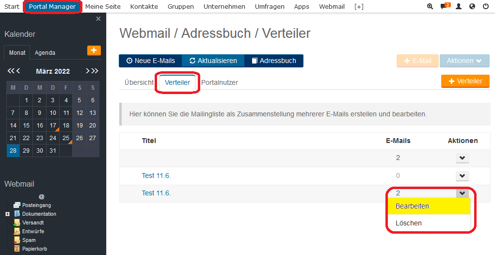Image resolution: width=495 pixels, height=255 pixels.
Task: Open Portal Manager in top navigation
Action: tap(52, 7)
